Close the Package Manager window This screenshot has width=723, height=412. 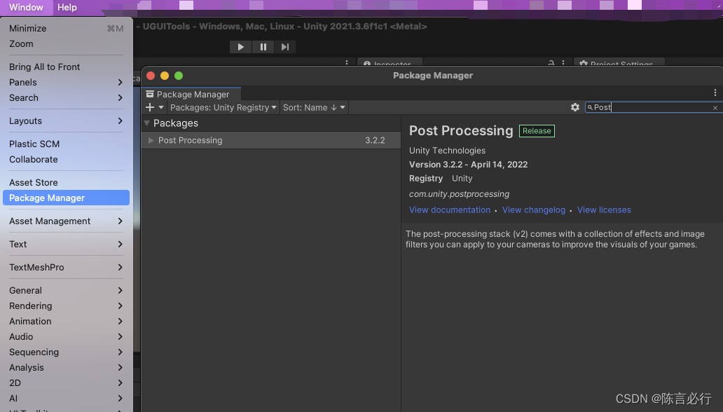(x=151, y=76)
